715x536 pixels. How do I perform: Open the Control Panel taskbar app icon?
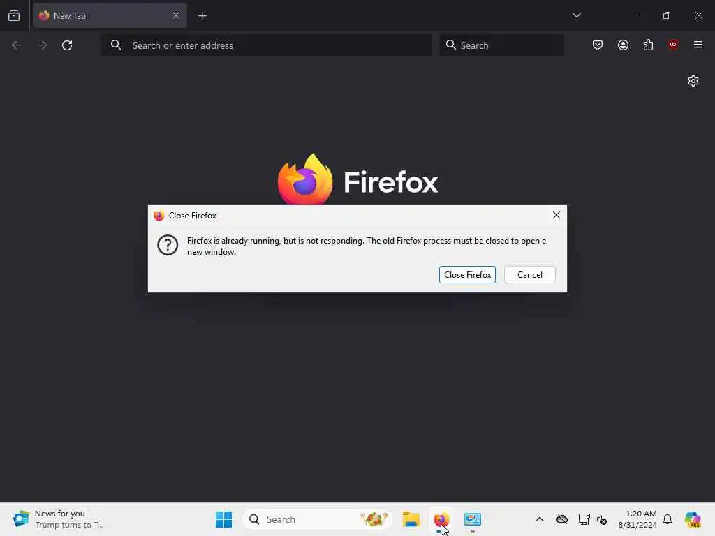coord(473,519)
